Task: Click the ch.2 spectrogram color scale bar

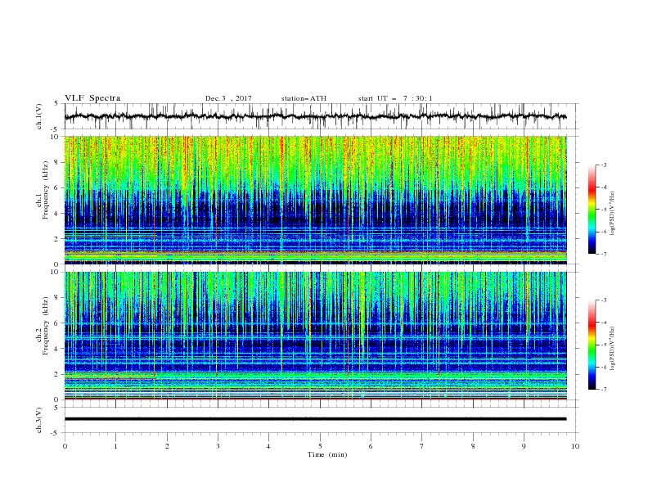Action: pos(592,345)
